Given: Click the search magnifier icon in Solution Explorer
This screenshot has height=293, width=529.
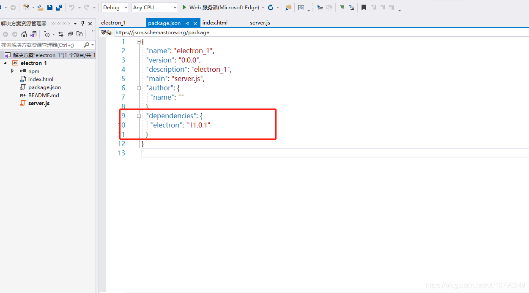Looking at the screenshot, I should pos(87,45).
